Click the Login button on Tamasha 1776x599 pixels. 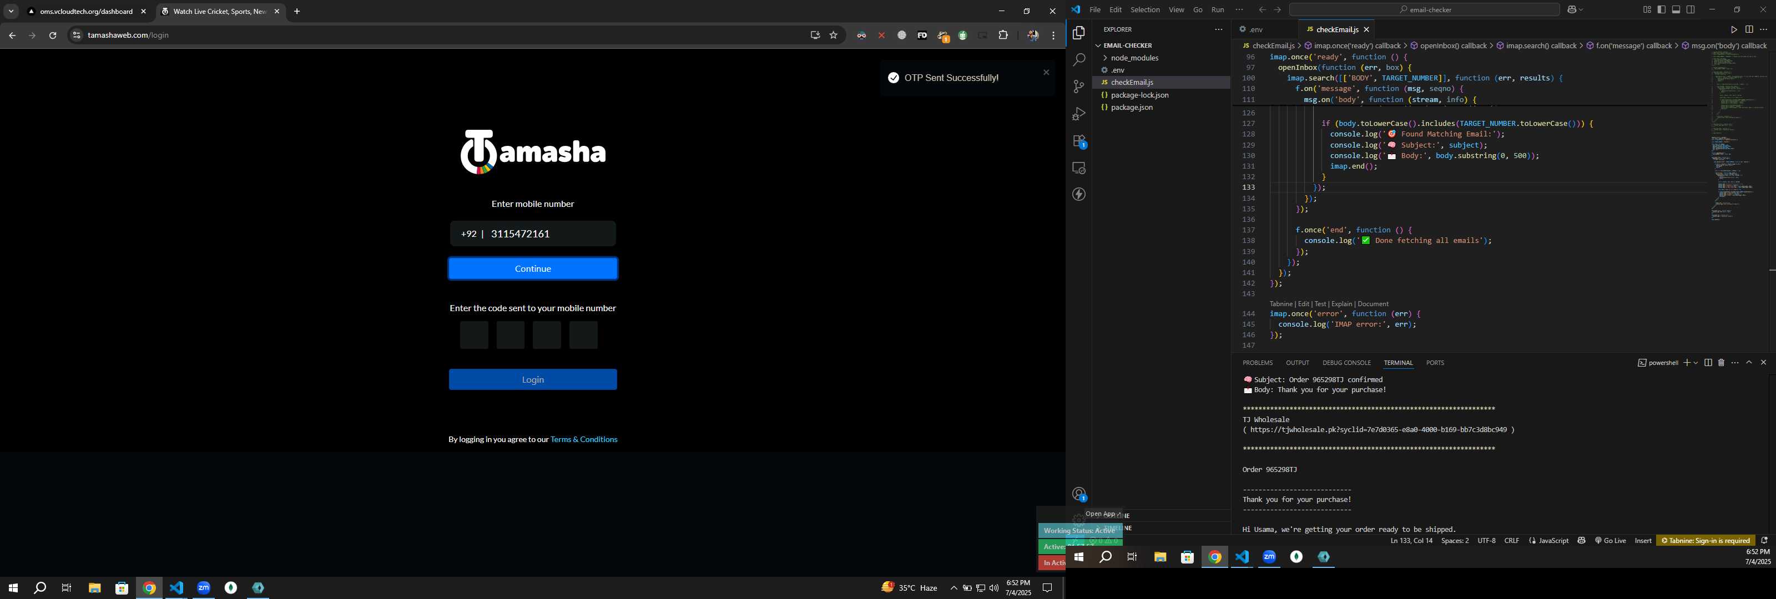tap(532, 380)
